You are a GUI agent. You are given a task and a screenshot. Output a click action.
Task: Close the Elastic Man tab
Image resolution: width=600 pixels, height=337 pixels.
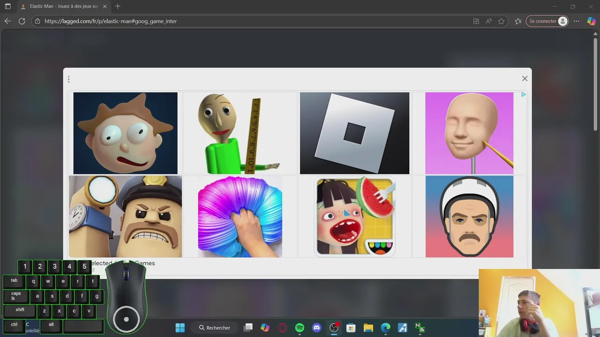[105, 7]
